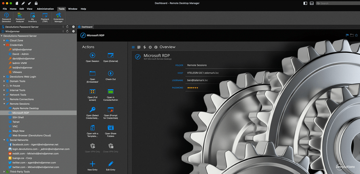Launch the Password Analyzer
360x174 pixels.
pos(19,17)
